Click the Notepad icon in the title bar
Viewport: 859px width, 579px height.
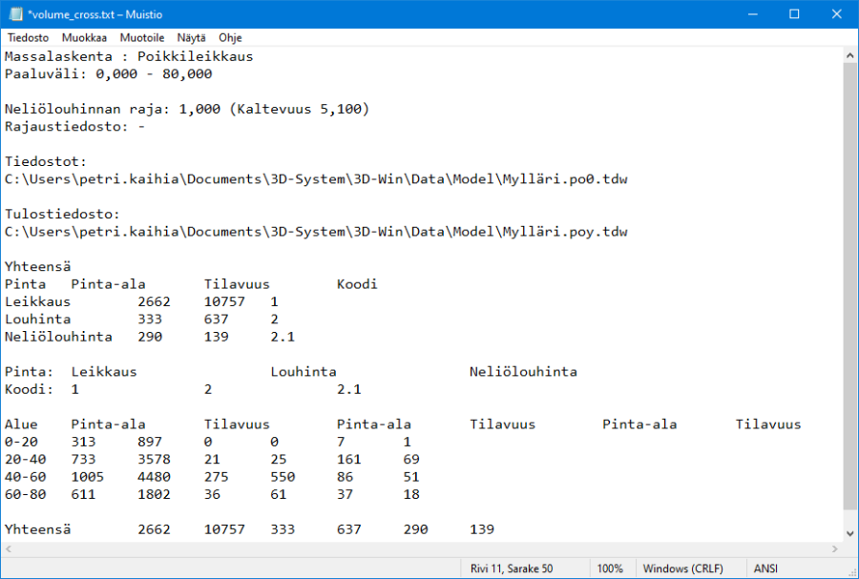point(15,14)
